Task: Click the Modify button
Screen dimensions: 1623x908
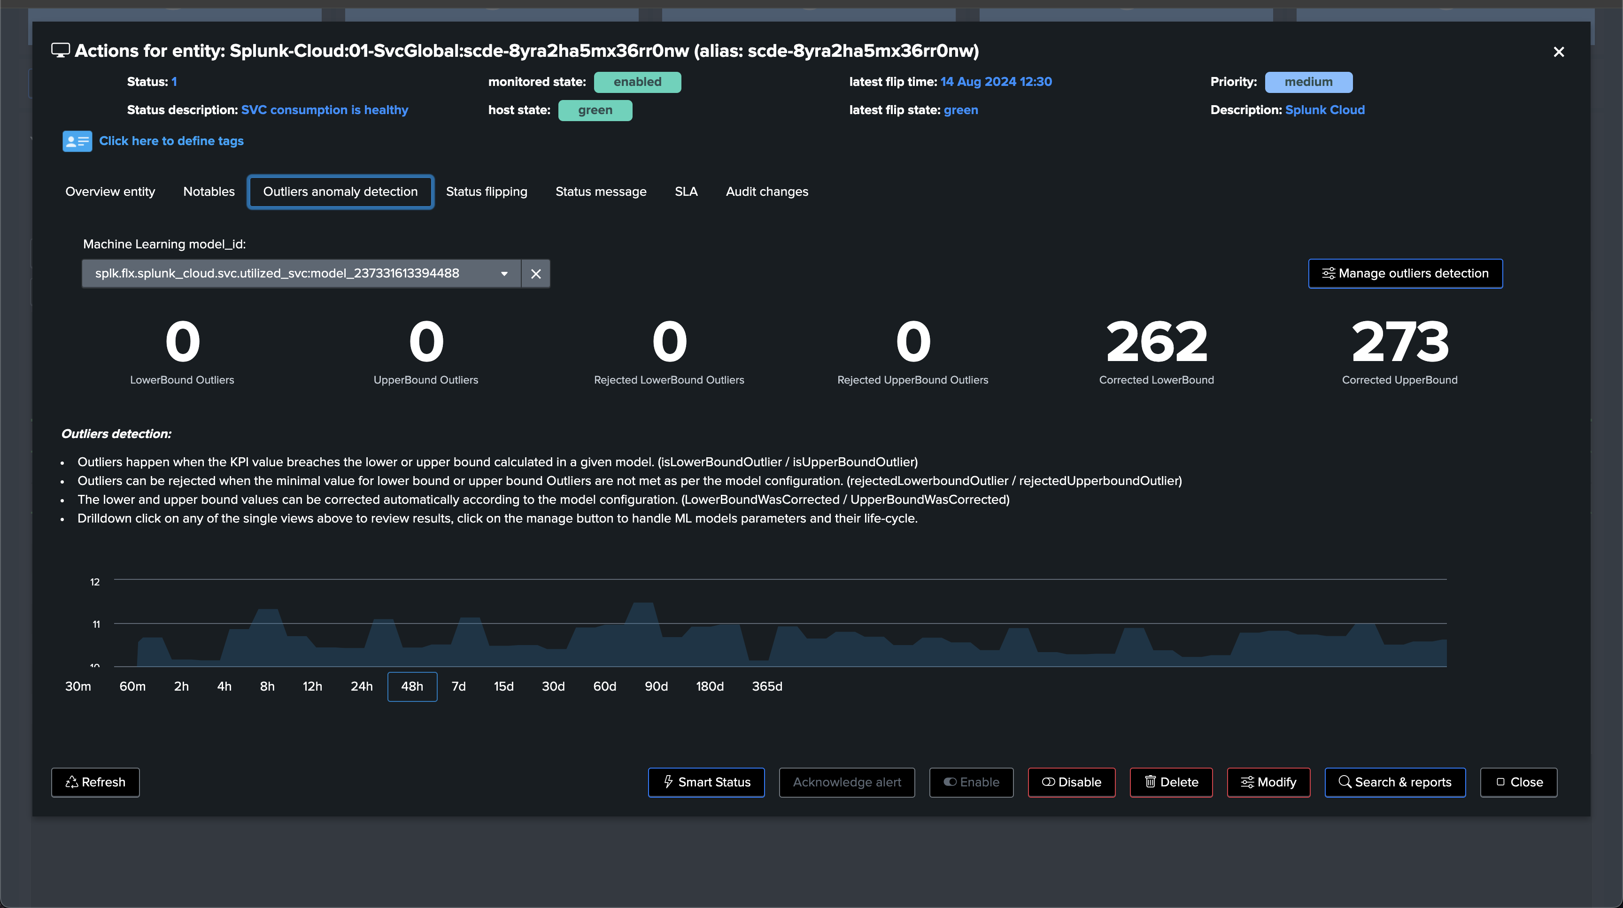Action: [x=1268, y=782]
